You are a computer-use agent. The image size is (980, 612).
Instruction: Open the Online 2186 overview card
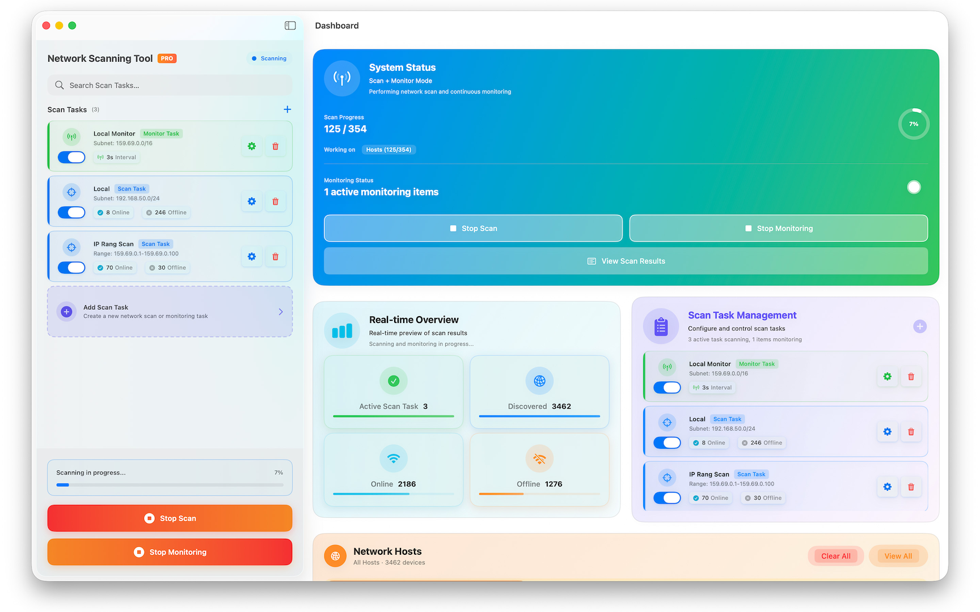pos(393,469)
